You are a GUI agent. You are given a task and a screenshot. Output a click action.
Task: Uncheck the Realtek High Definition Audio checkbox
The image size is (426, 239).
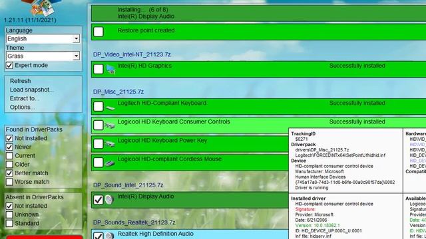(x=99, y=236)
